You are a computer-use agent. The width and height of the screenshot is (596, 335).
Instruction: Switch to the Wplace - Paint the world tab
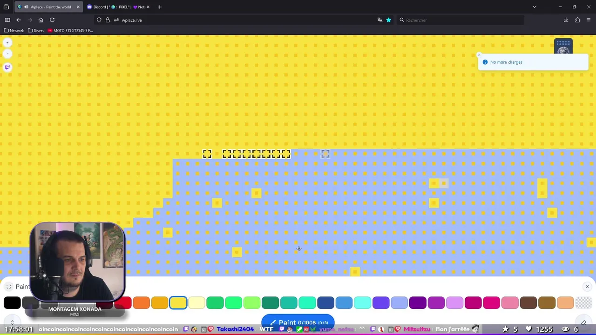tap(48, 7)
